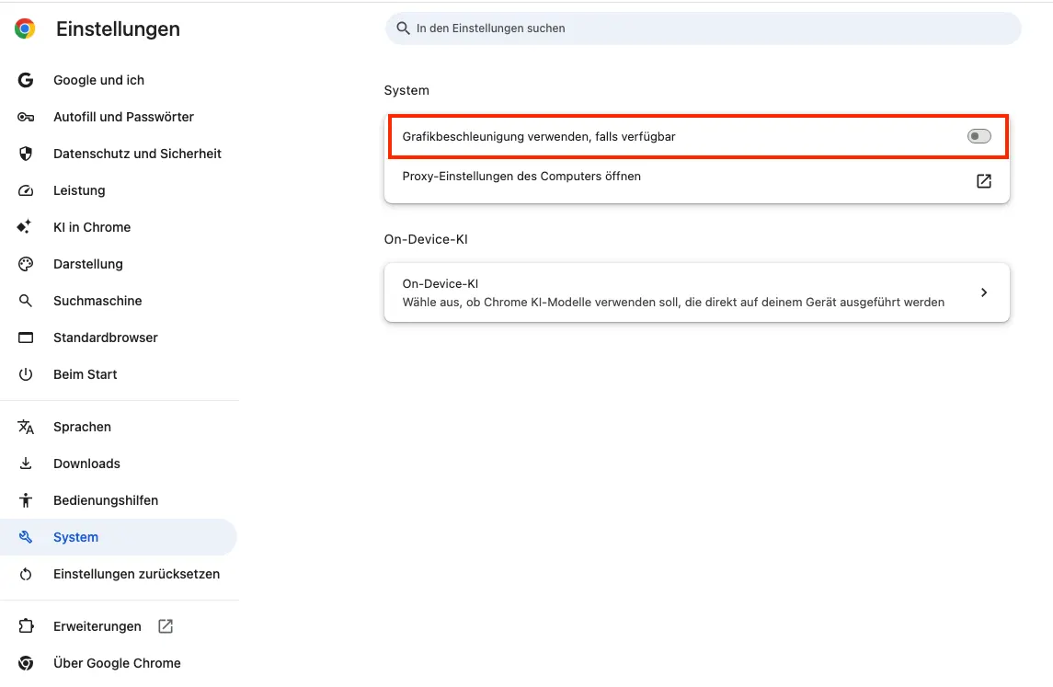Click the shield icon for Datenschutz und Sicherheit
The height and width of the screenshot is (687, 1053).
click(26, 154)
